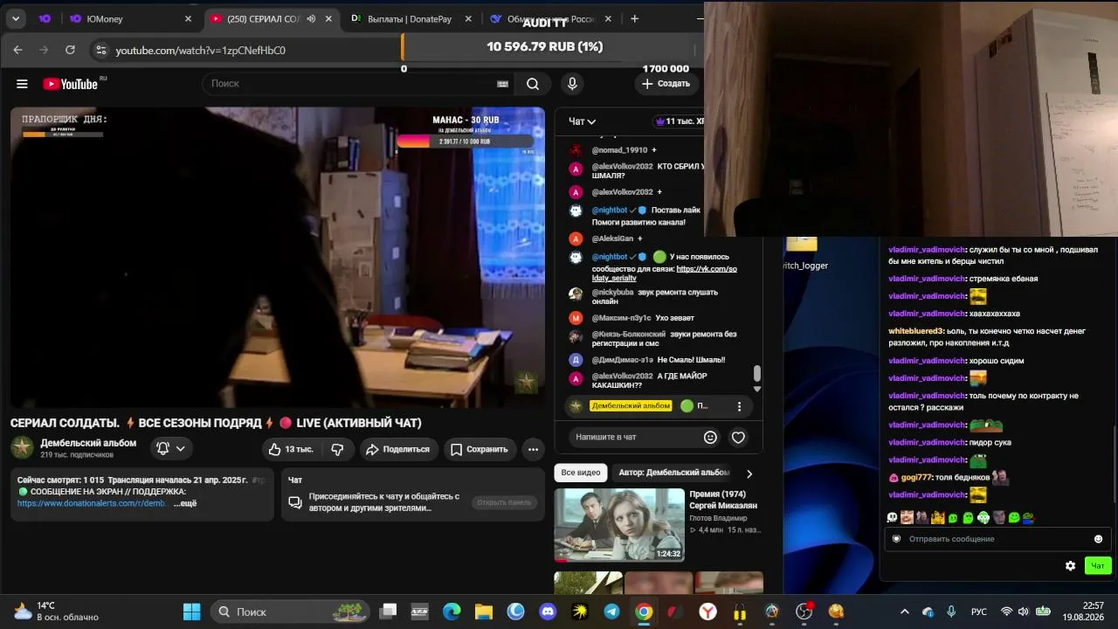Image resolution: width=1118 pixels, height=629 pixels.
Task: Open a new Chrome tab
Action: point(634,18)
